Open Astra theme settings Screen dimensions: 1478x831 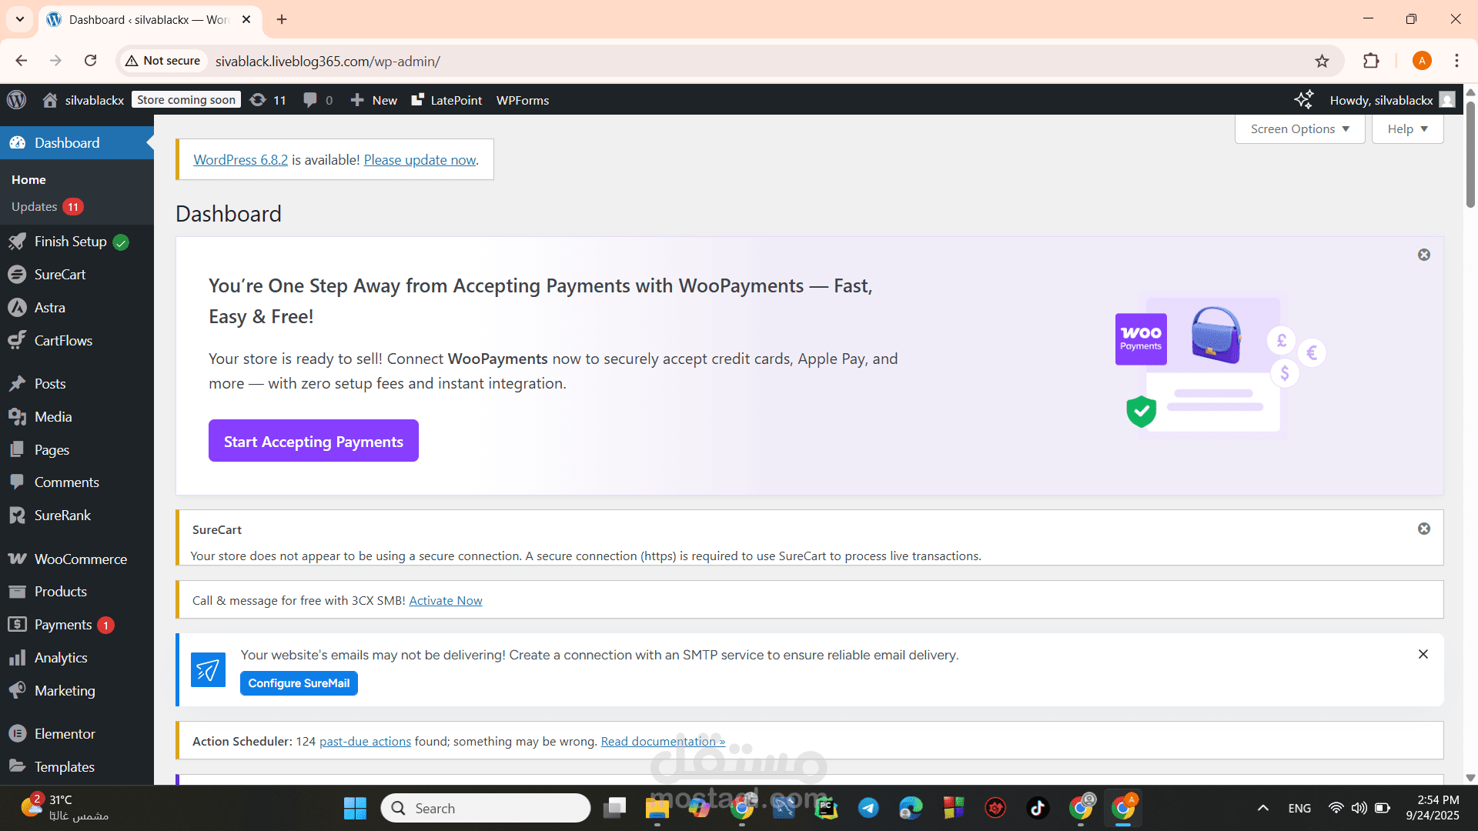tap(77, 308)
